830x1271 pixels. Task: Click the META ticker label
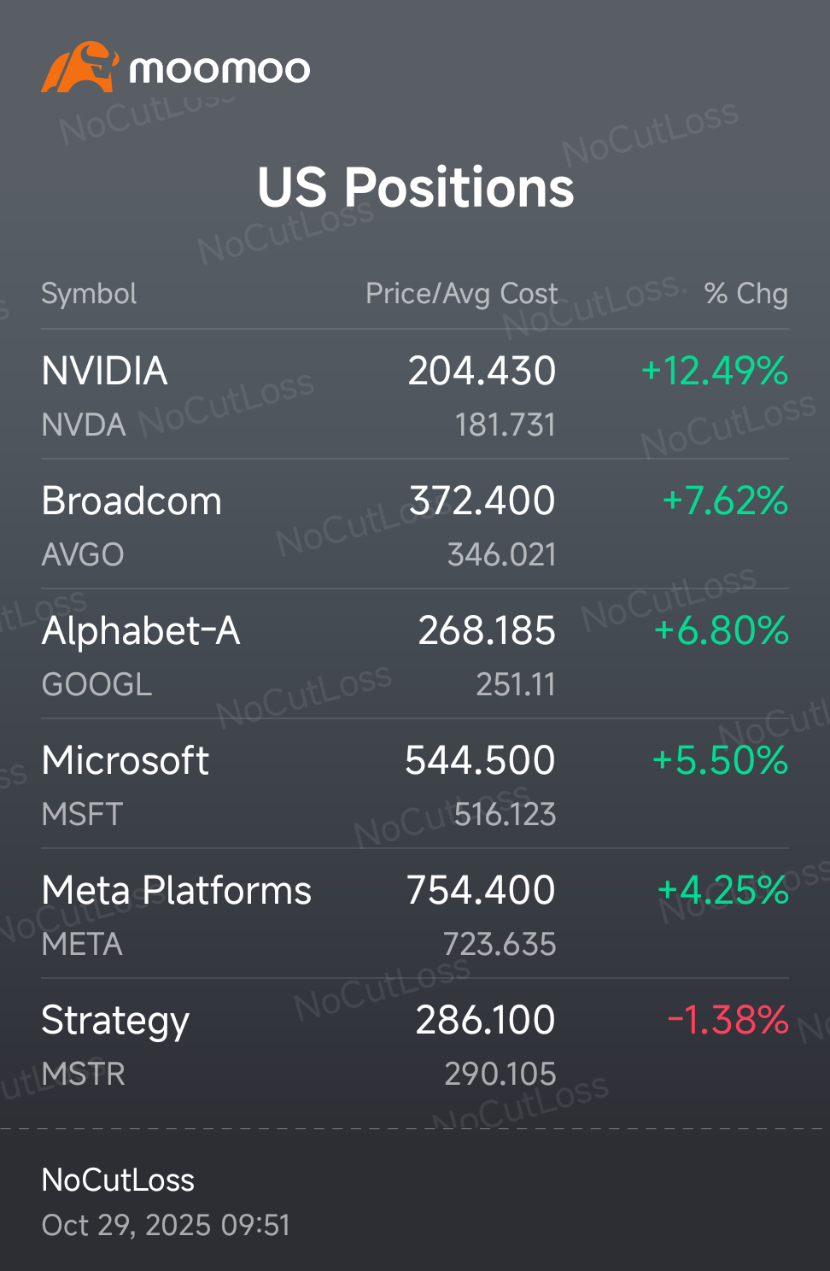pos(82,944)
